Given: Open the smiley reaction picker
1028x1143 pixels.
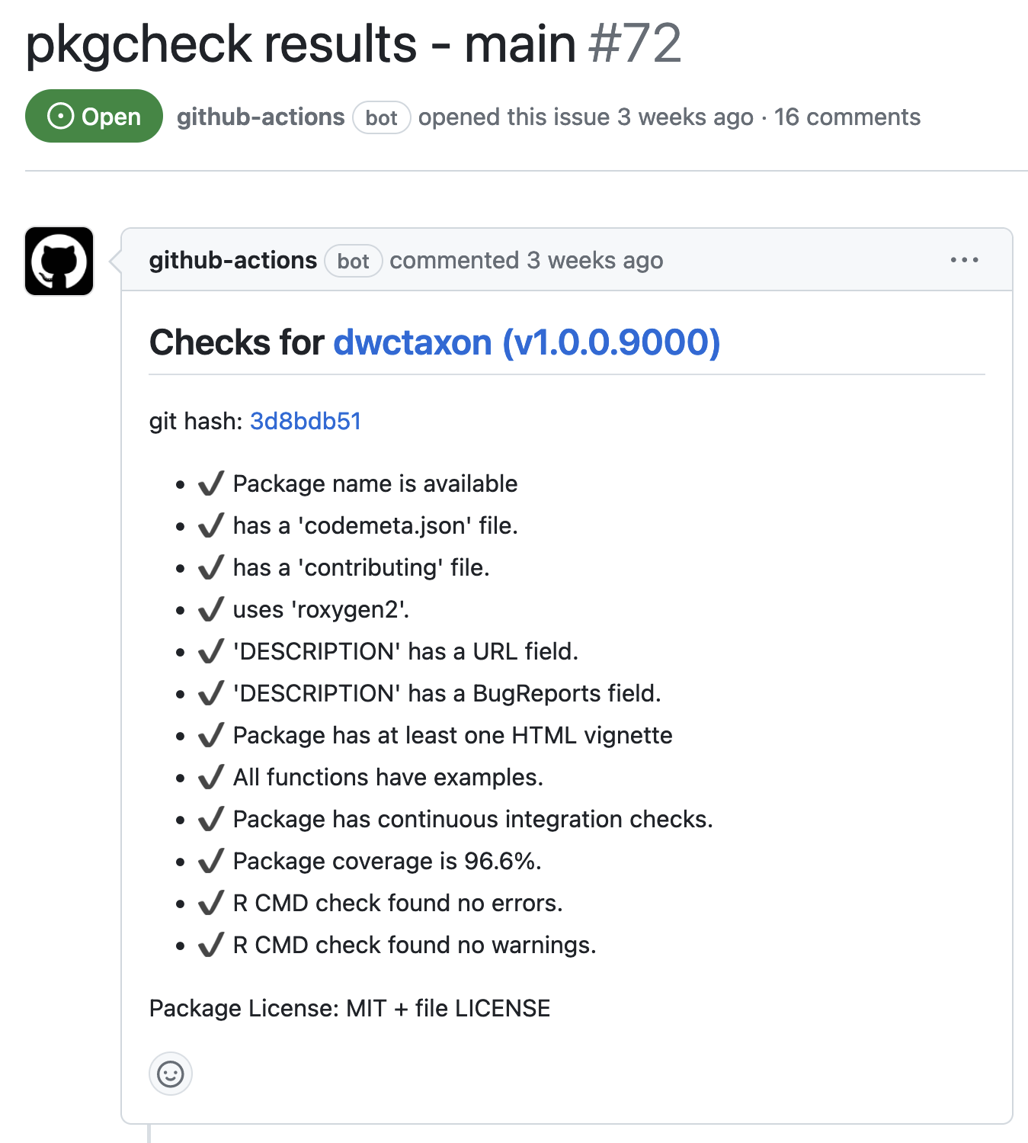Looking at the screenshot, I should pyautogui.click(x=170, y=1074).
